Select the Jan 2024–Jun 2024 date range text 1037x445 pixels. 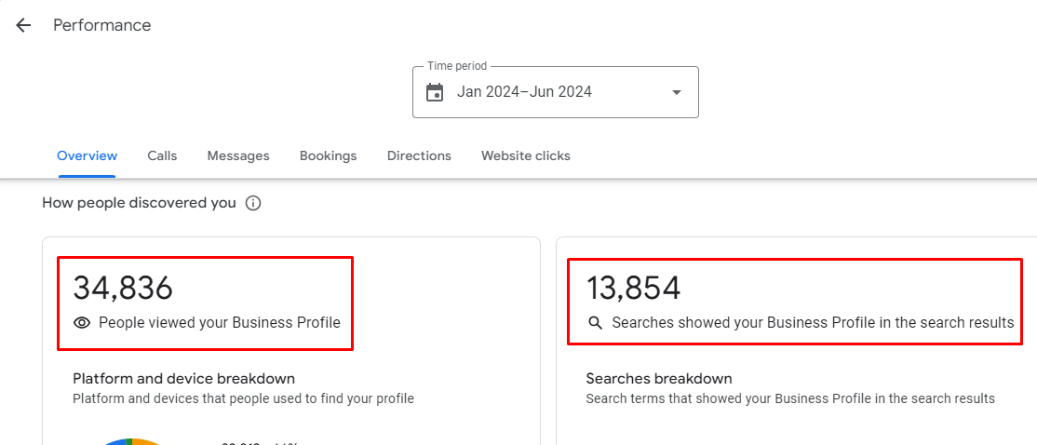pos(524,92)
